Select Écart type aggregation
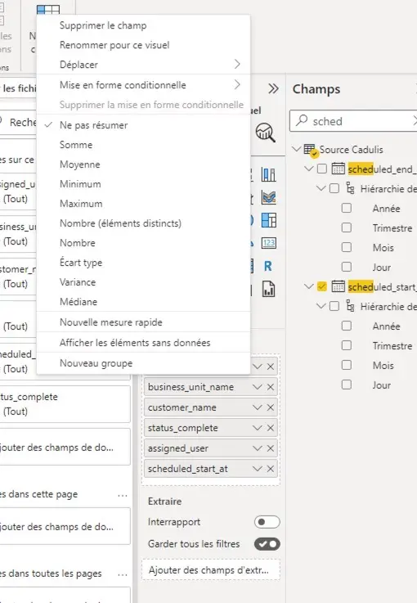 (143, 263)
